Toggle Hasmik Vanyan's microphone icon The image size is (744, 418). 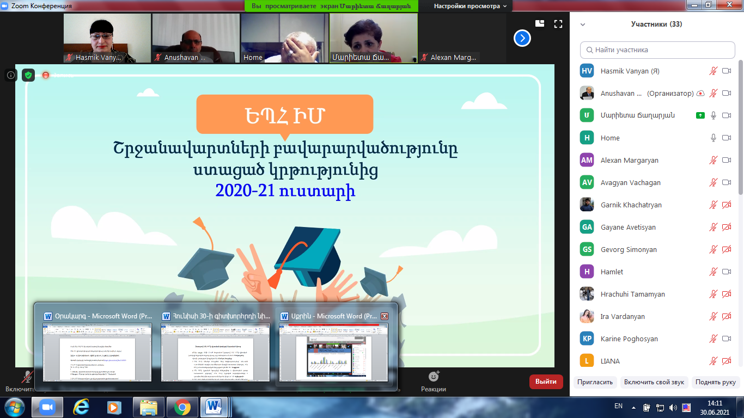(x=713, y=71)
